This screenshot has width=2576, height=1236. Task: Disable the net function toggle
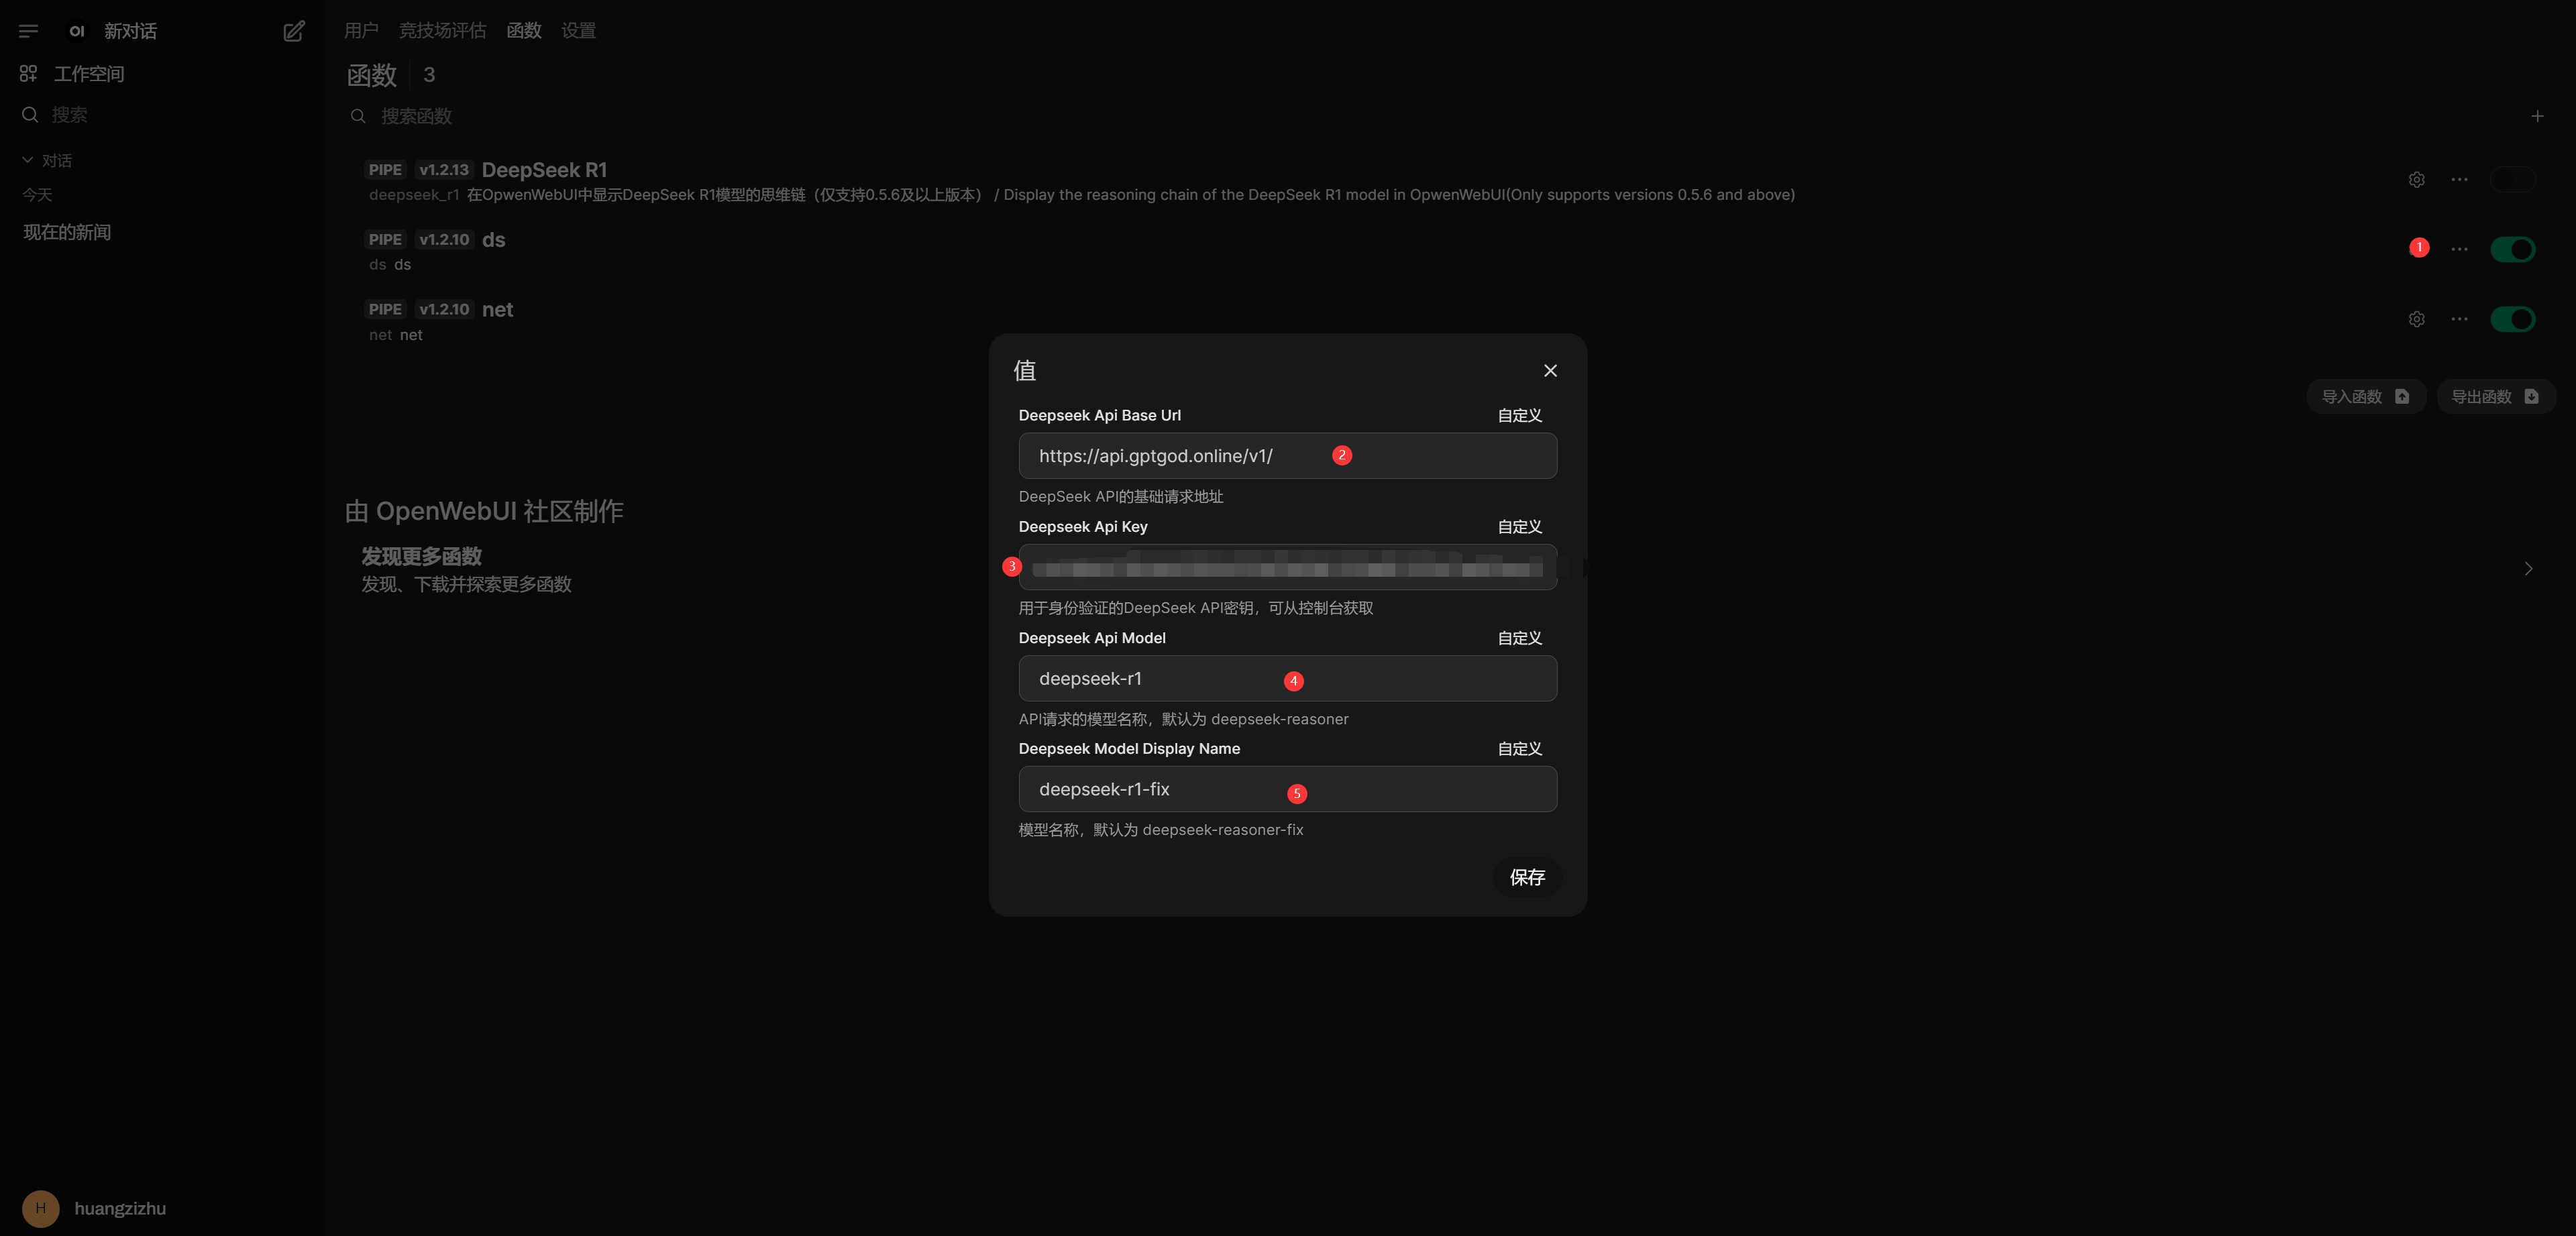pyautogui.click(x=2512, y=319)
